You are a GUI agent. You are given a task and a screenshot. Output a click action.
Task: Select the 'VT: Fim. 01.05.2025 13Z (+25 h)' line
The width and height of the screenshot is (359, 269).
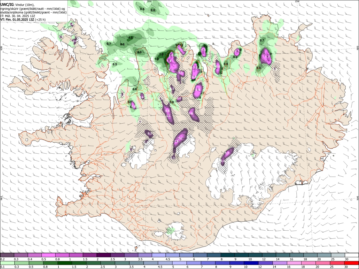click(x=23, y=20)
